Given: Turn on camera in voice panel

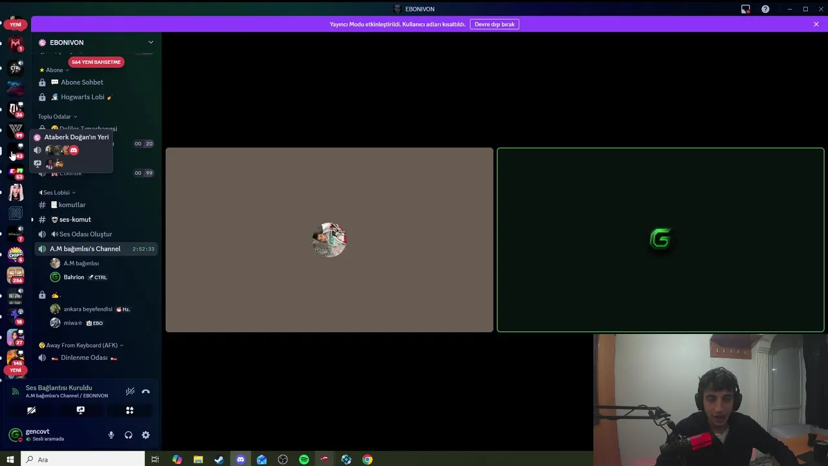Looking at the screenshot, I should click(31, 410).
